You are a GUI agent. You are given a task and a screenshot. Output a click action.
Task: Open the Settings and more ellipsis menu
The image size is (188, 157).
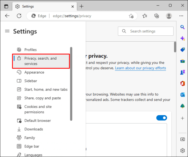point(181,16)
